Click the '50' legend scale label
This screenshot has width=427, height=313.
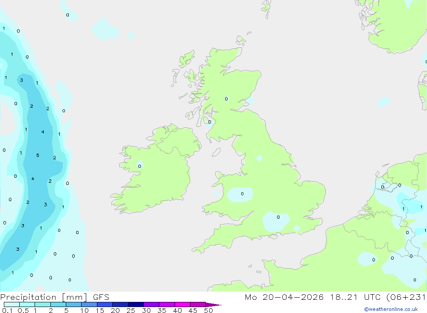[208, 310]
